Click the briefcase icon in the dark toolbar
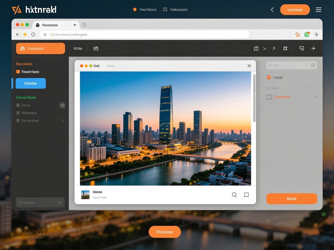 tap(96, 48)
